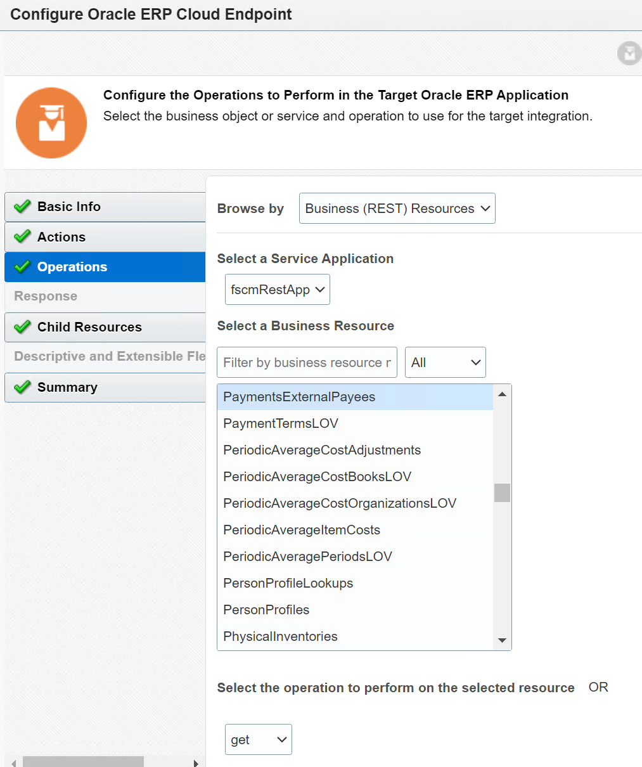Click the gray icon at top right
Image resolution: width=642 pixels, height=767 pixels.
(x=629, y=54)
